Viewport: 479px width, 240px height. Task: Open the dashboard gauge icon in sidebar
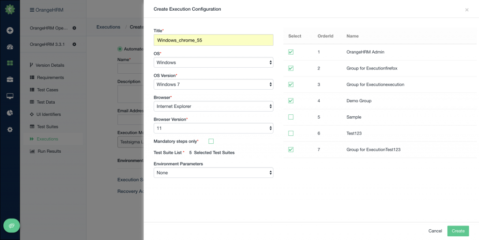point(10,47)
